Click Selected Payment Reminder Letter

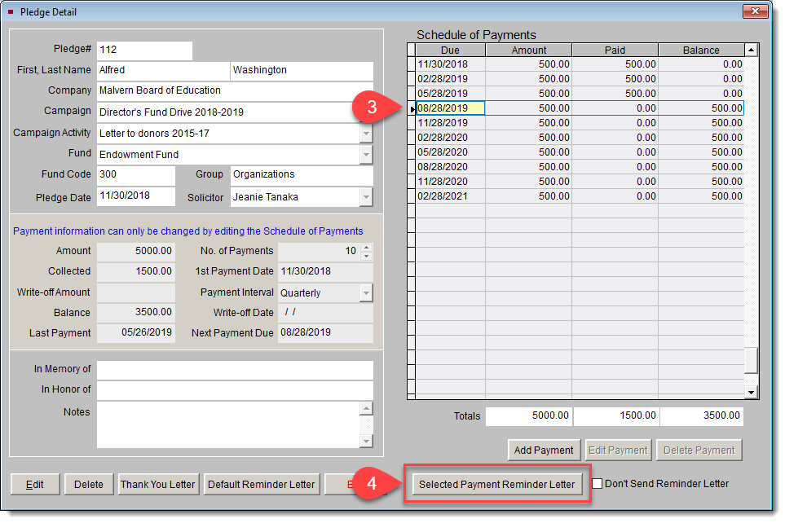coord(496,483)
